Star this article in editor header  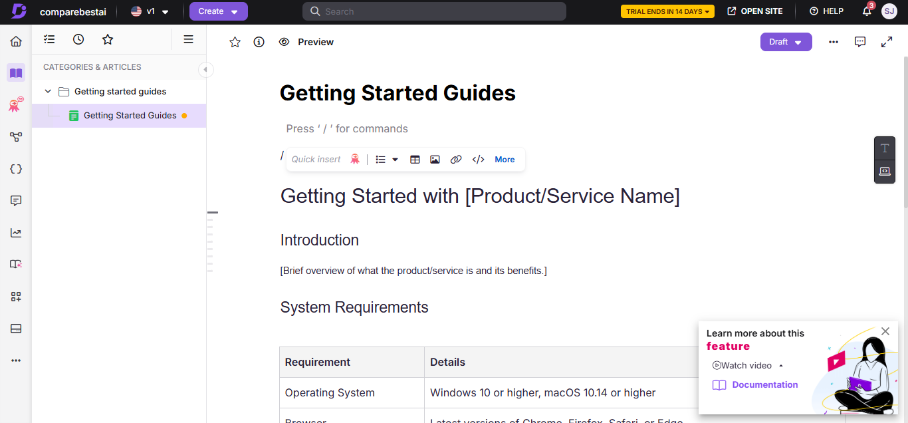click(x=235, y=42)
